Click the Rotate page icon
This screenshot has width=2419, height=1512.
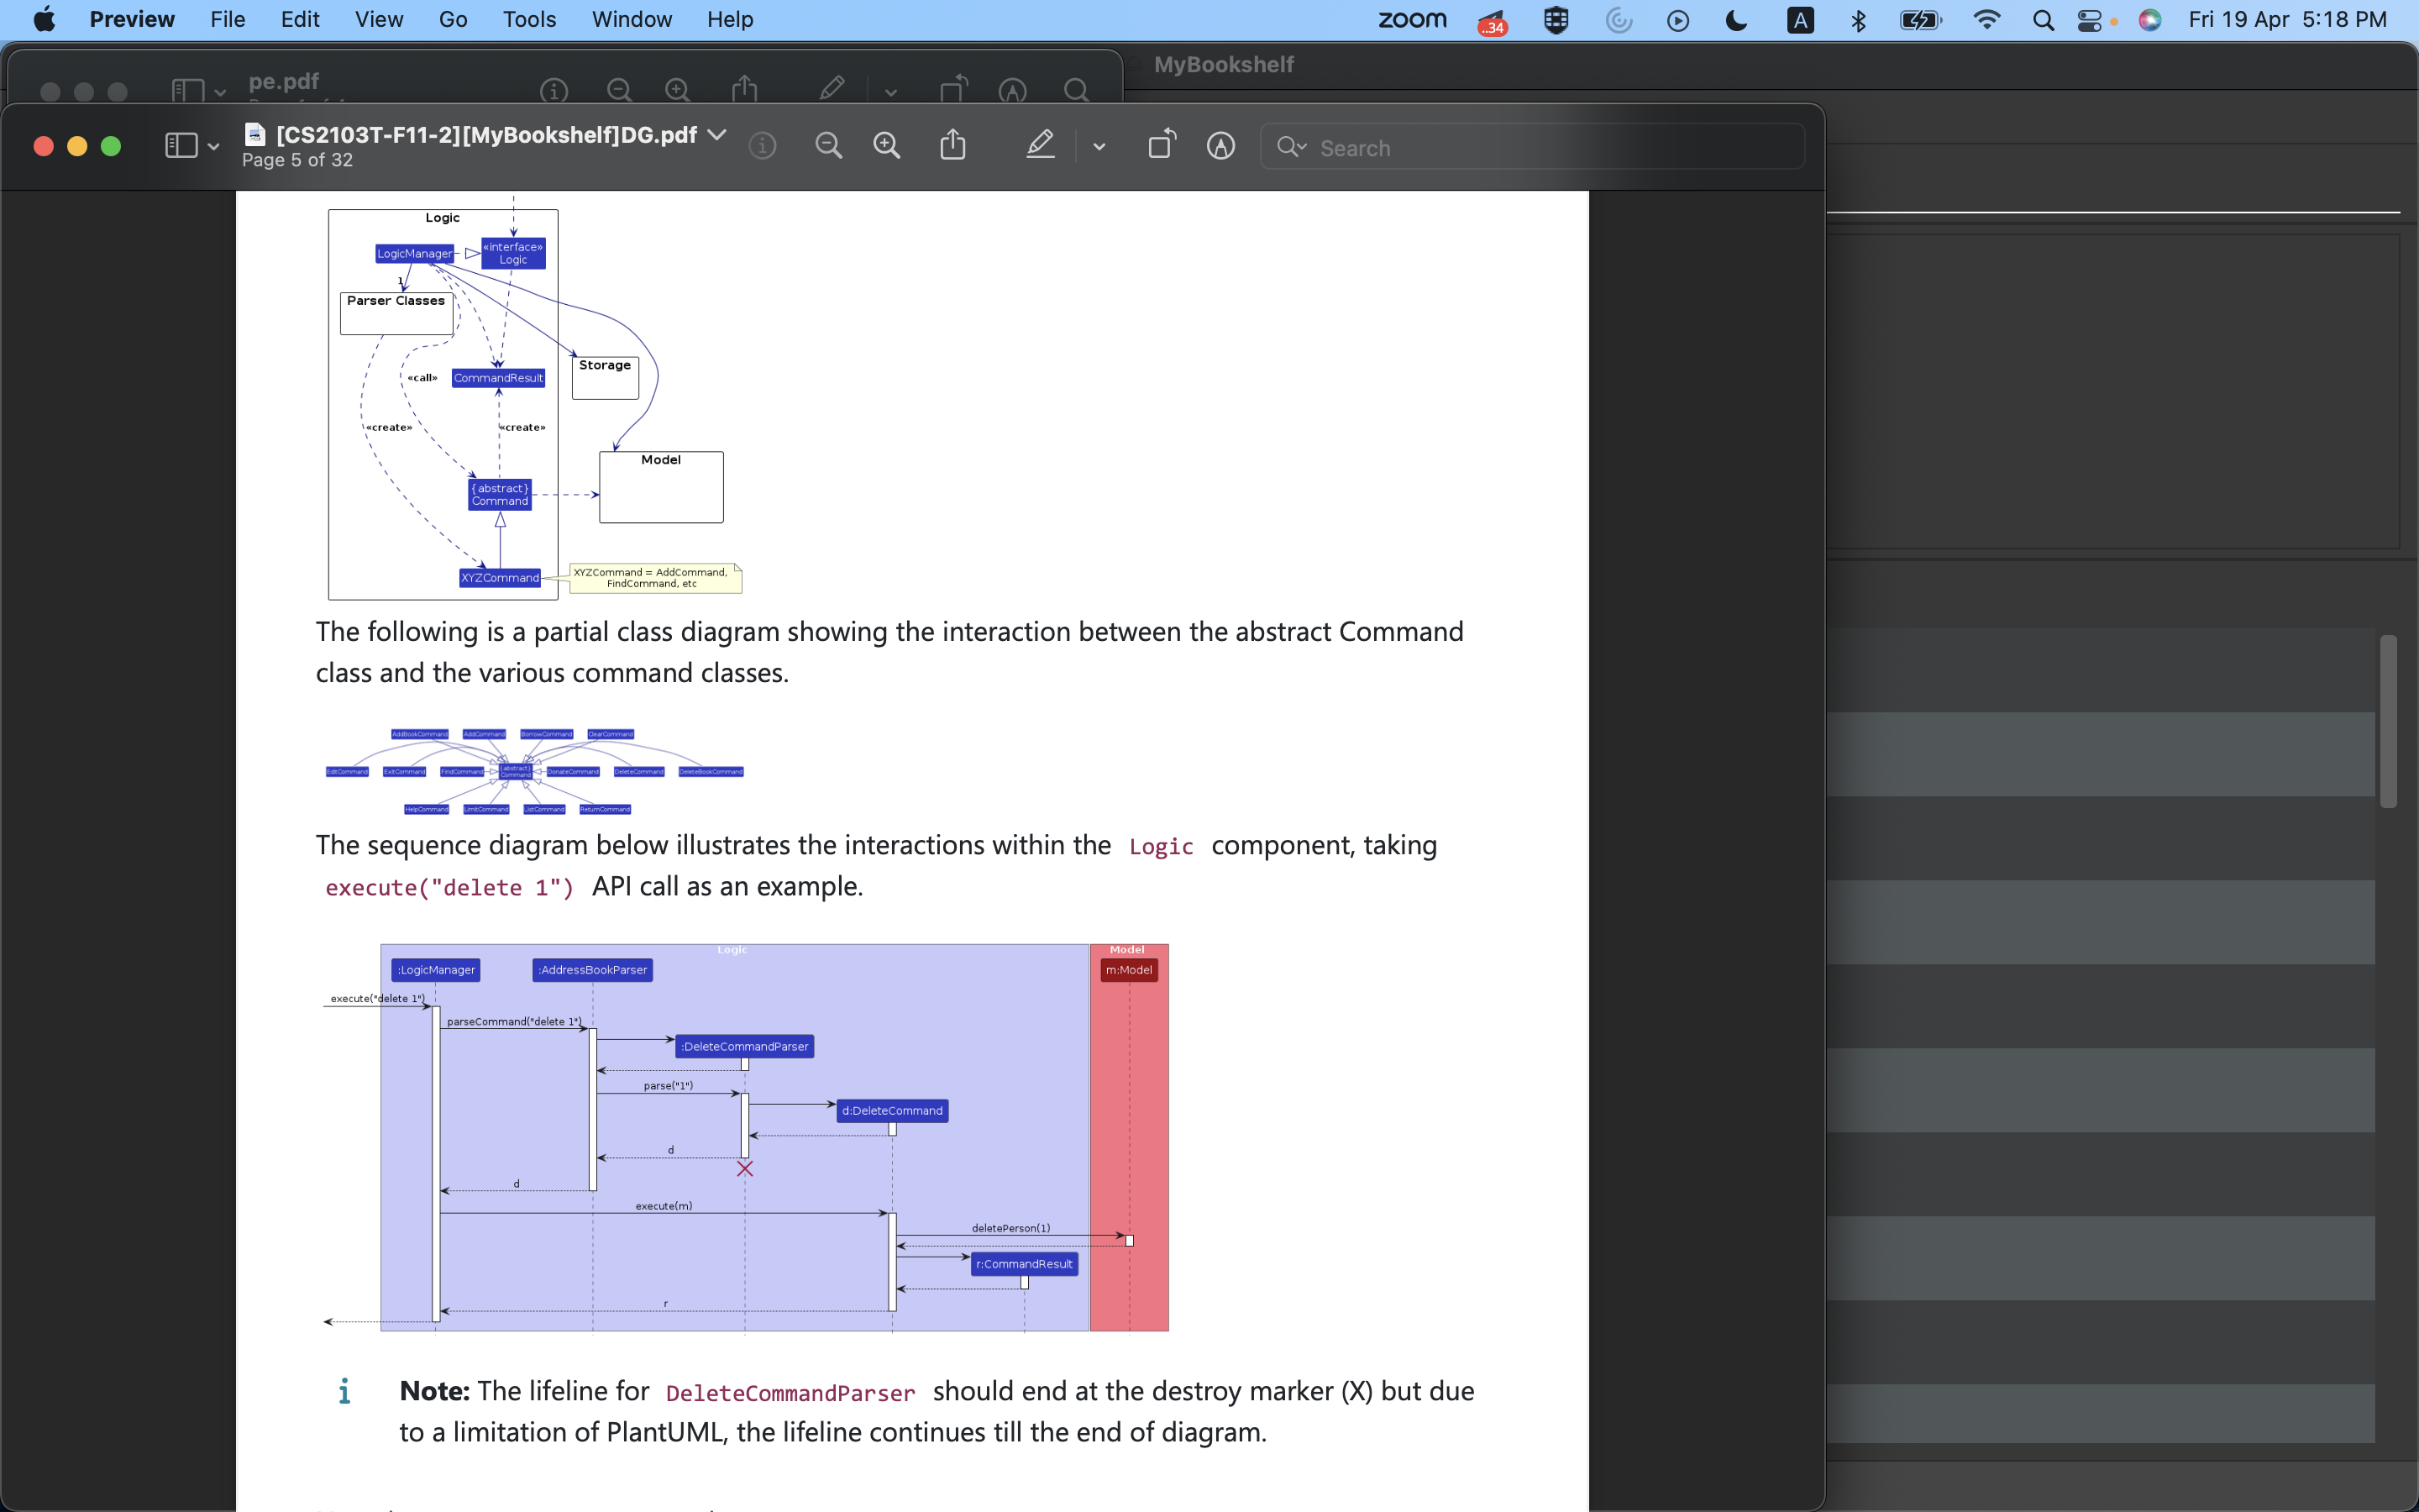1162,146
